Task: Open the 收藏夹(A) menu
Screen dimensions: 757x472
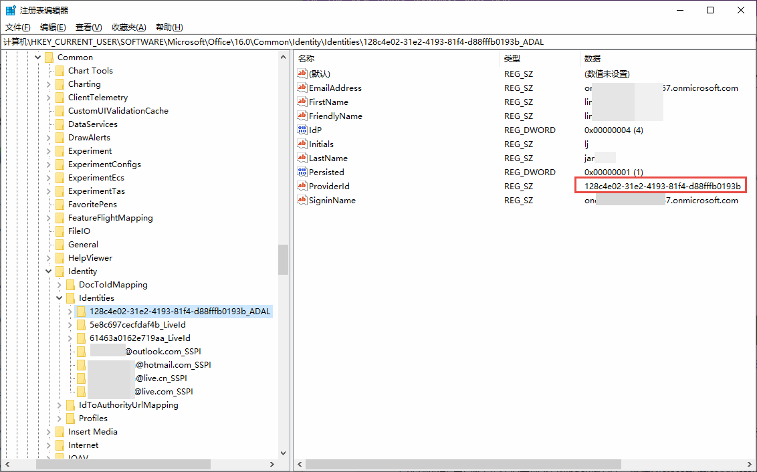Action: click(128, 27)
